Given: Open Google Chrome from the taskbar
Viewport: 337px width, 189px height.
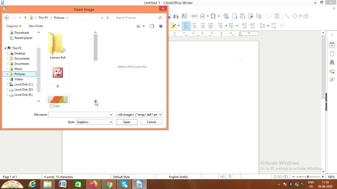Looking at the screenshot, I should [109, 184].
